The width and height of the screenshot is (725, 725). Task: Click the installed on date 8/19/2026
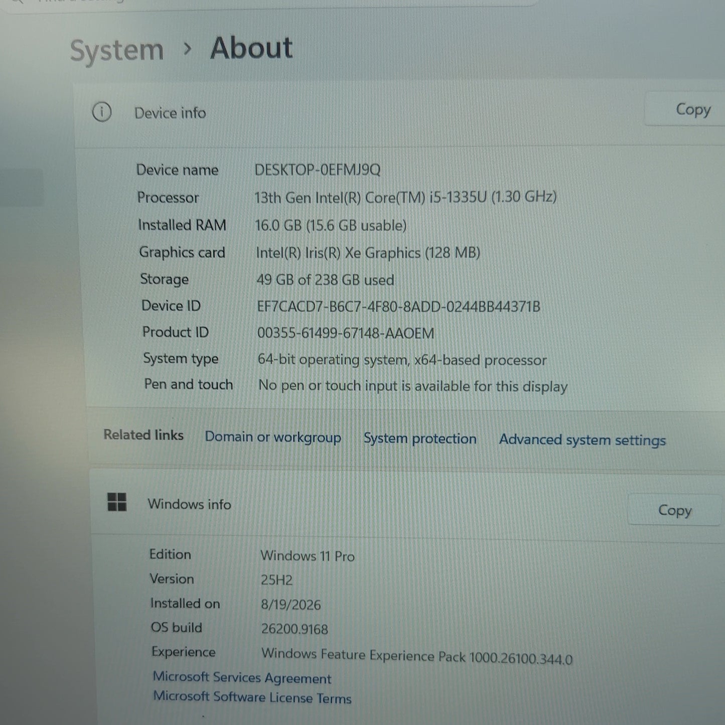click(291, 605)
